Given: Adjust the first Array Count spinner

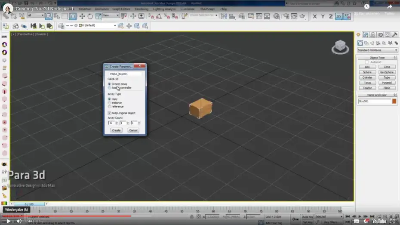Looking at the screenshot, I should point(117,123).
